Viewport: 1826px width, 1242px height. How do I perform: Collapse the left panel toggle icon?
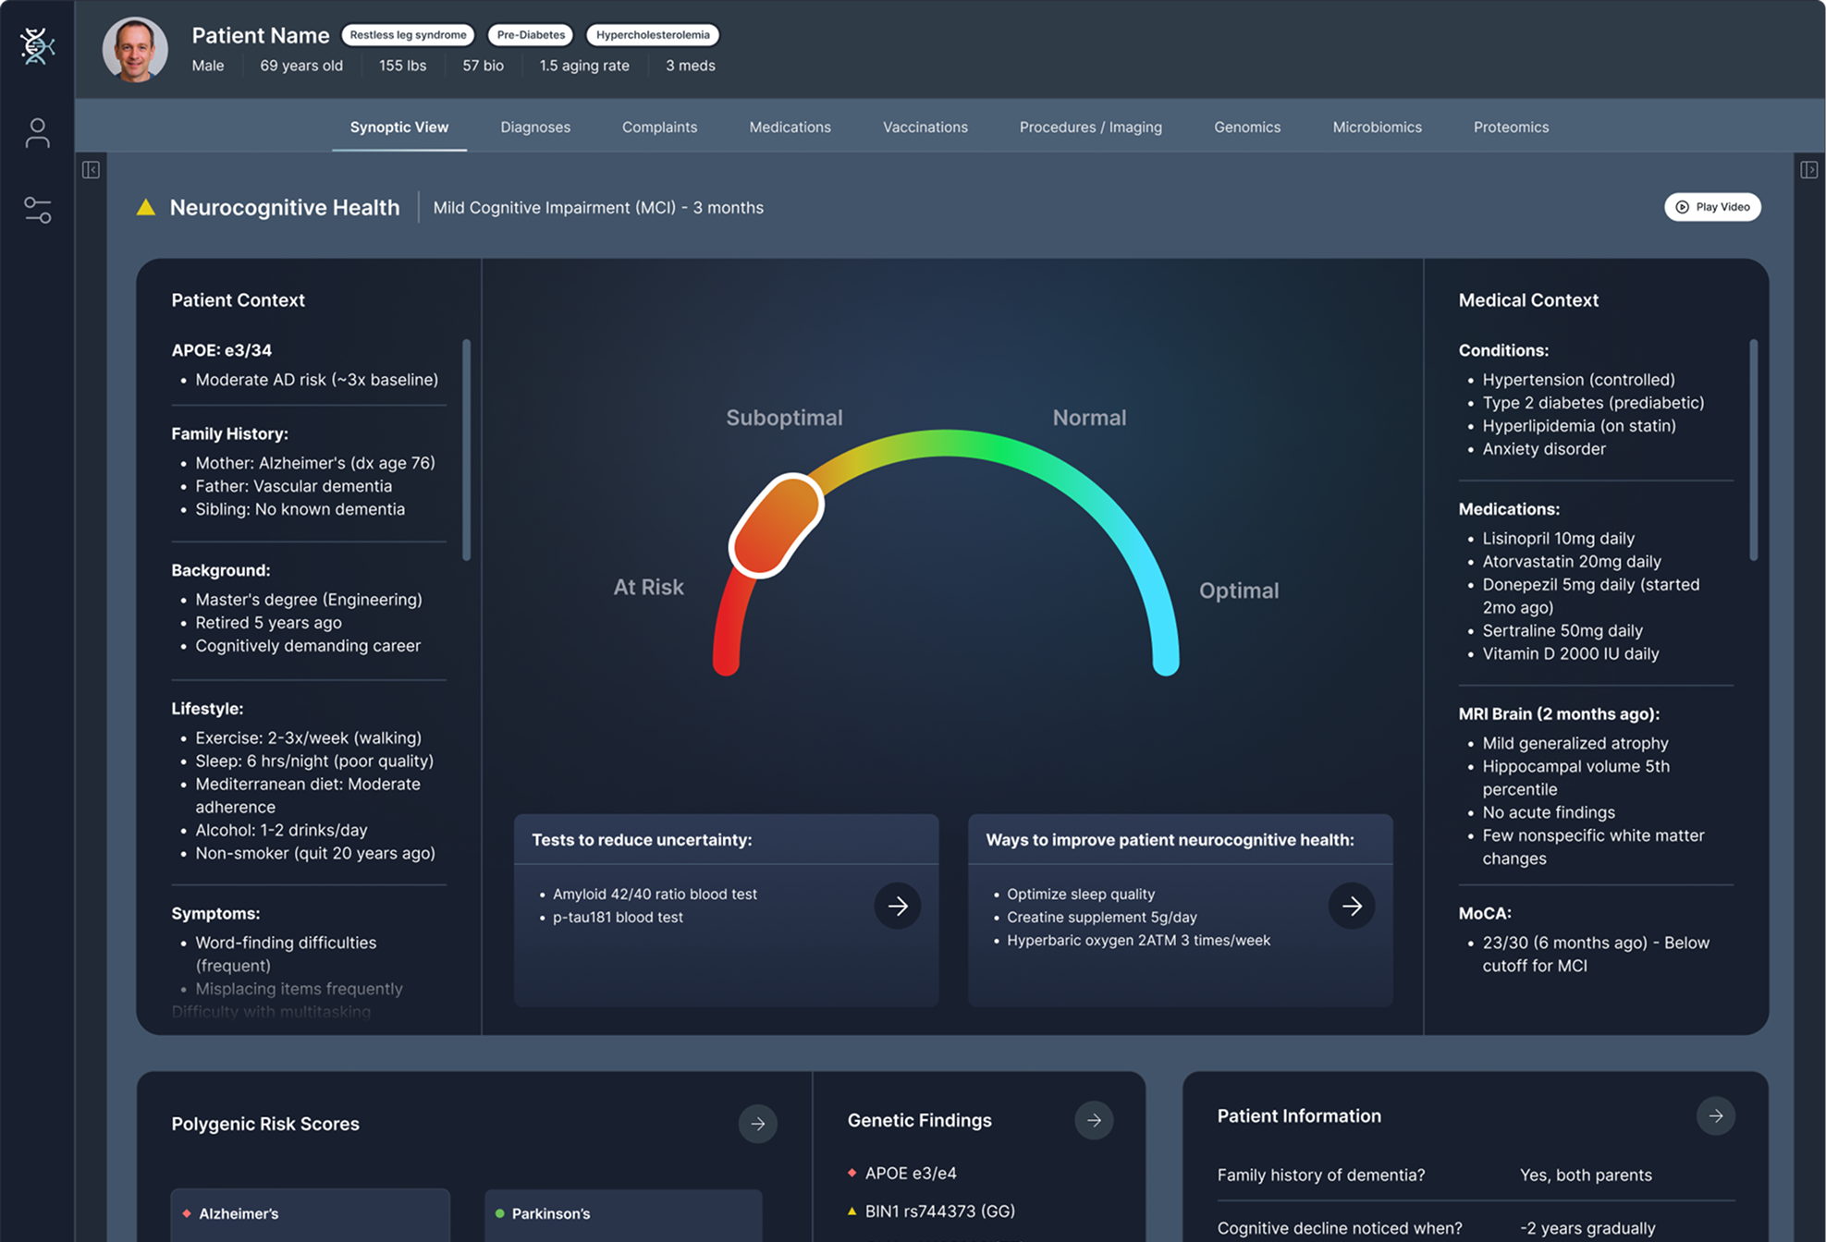click(x=91, y=170)
